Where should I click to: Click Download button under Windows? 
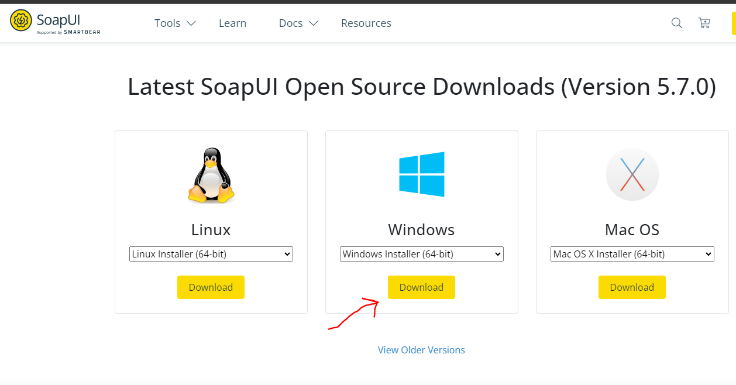click(421, 287)
